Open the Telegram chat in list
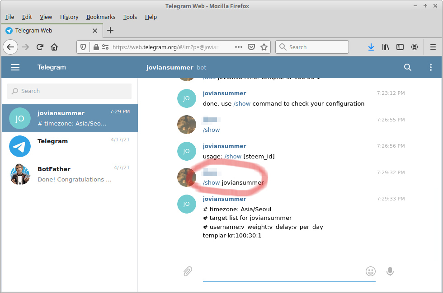This screenshot has width=443, height=293. tap(70, 146)
